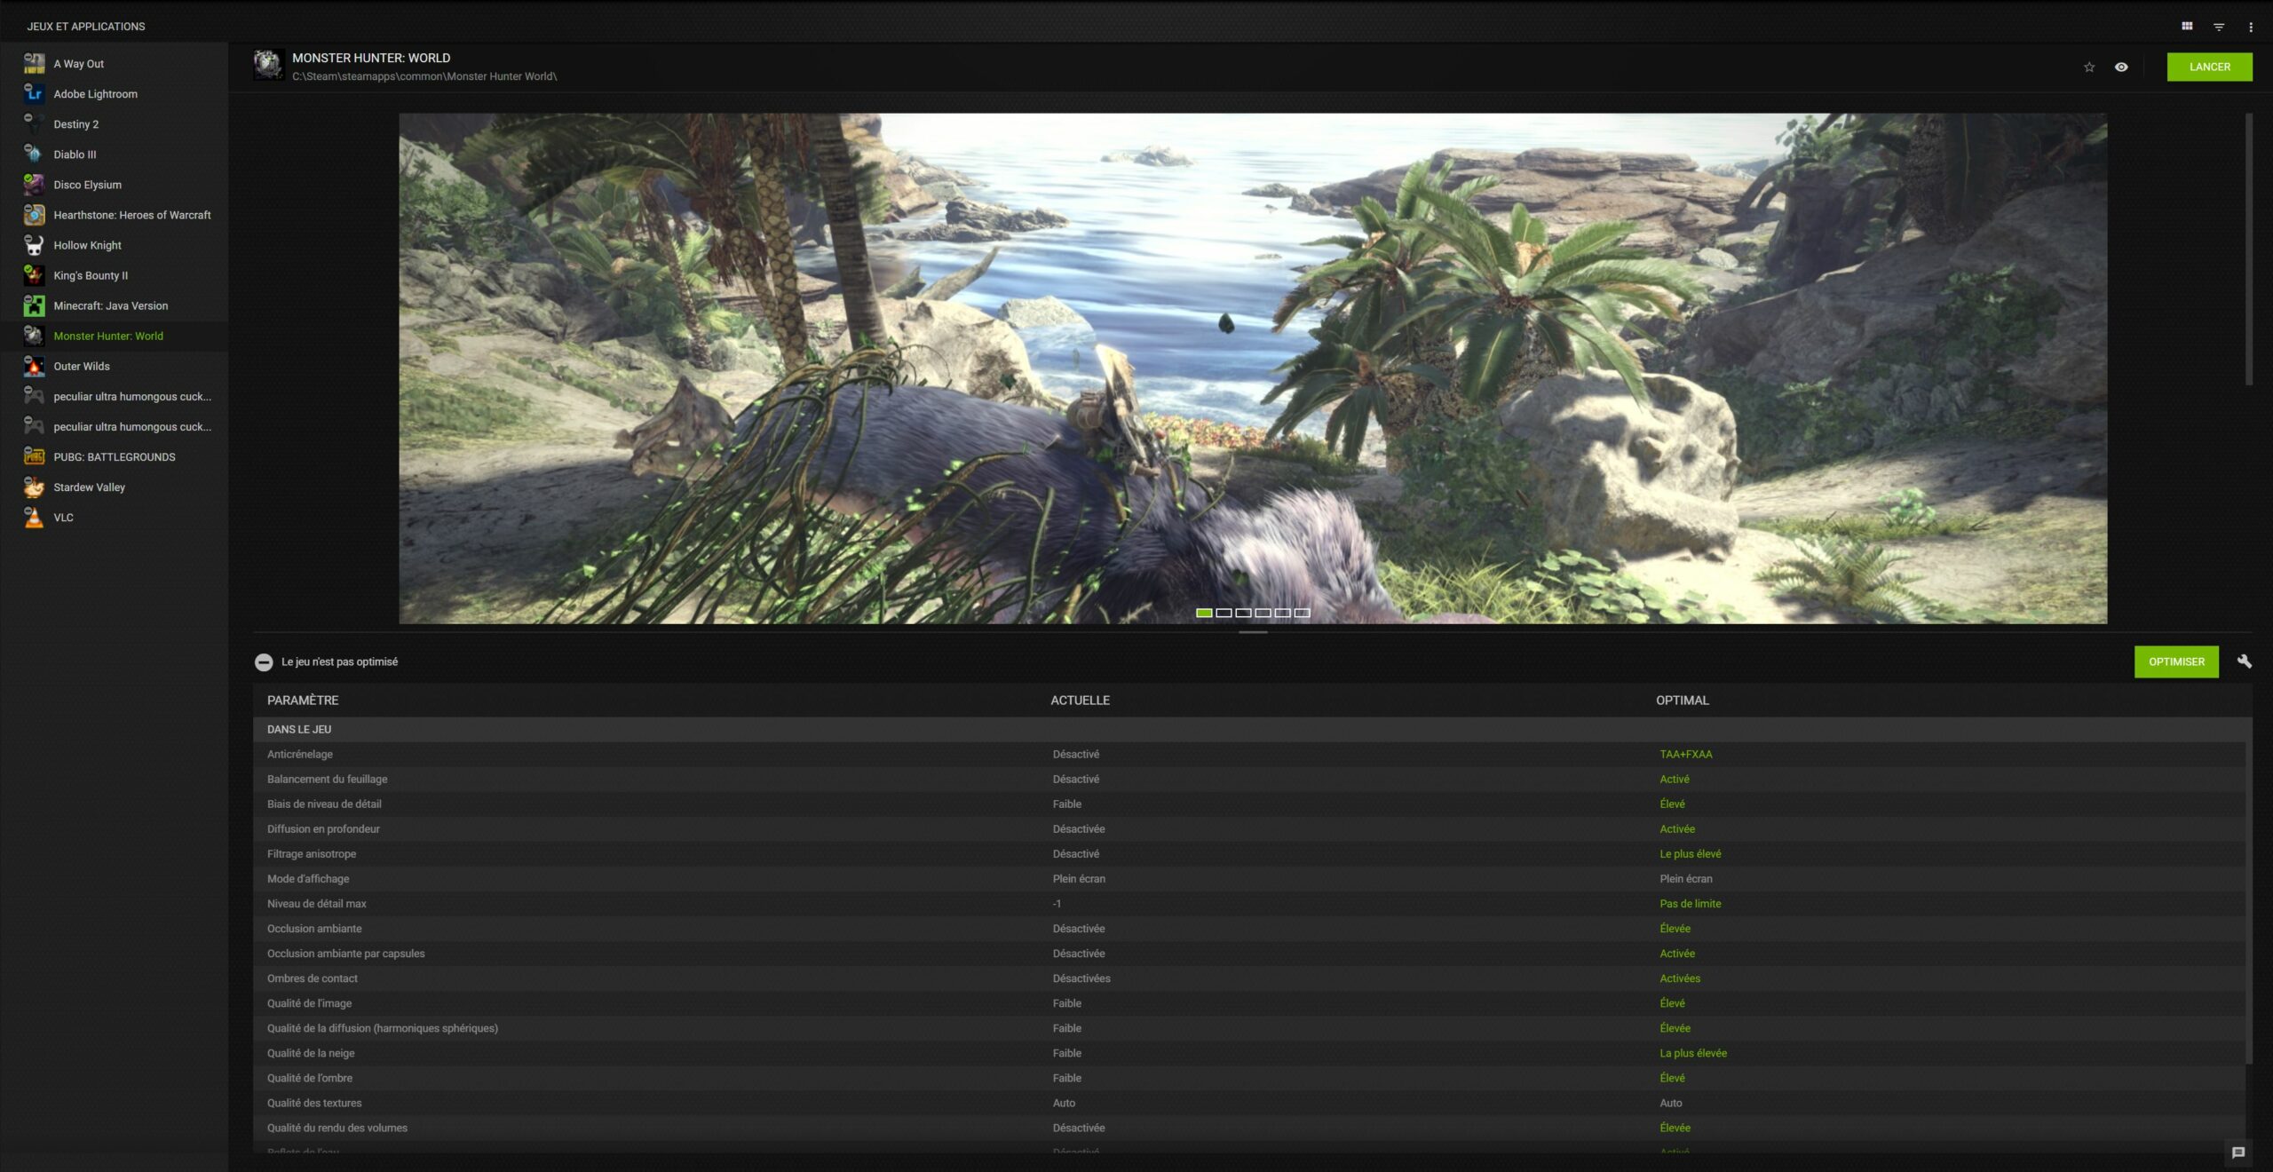Mark Monster Hunter World as favorite star
The width and height of the screenshot is (2273, 1172).
tap(2089, 67)
